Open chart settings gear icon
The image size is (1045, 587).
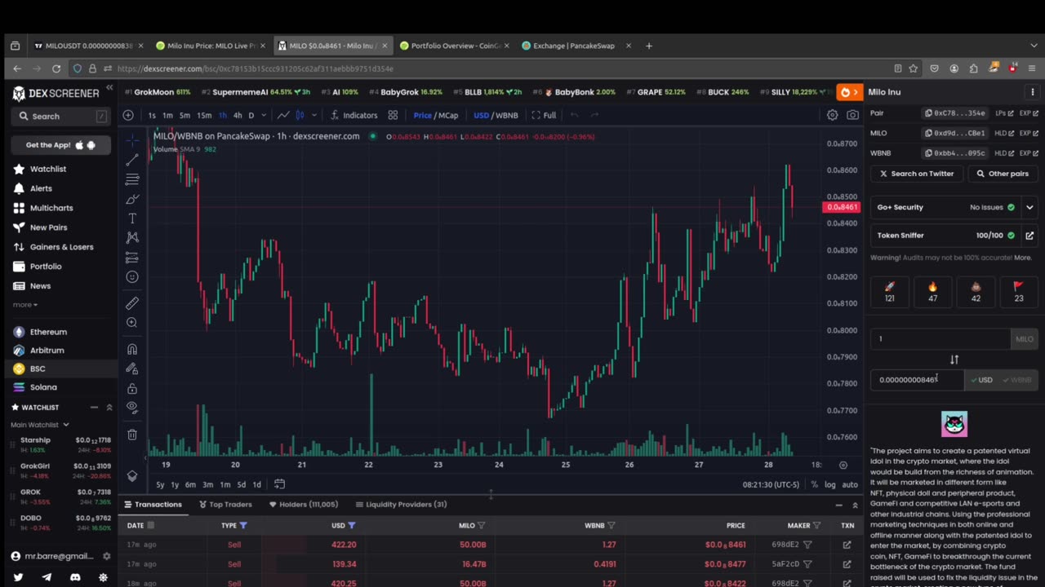tap(833, 115)
